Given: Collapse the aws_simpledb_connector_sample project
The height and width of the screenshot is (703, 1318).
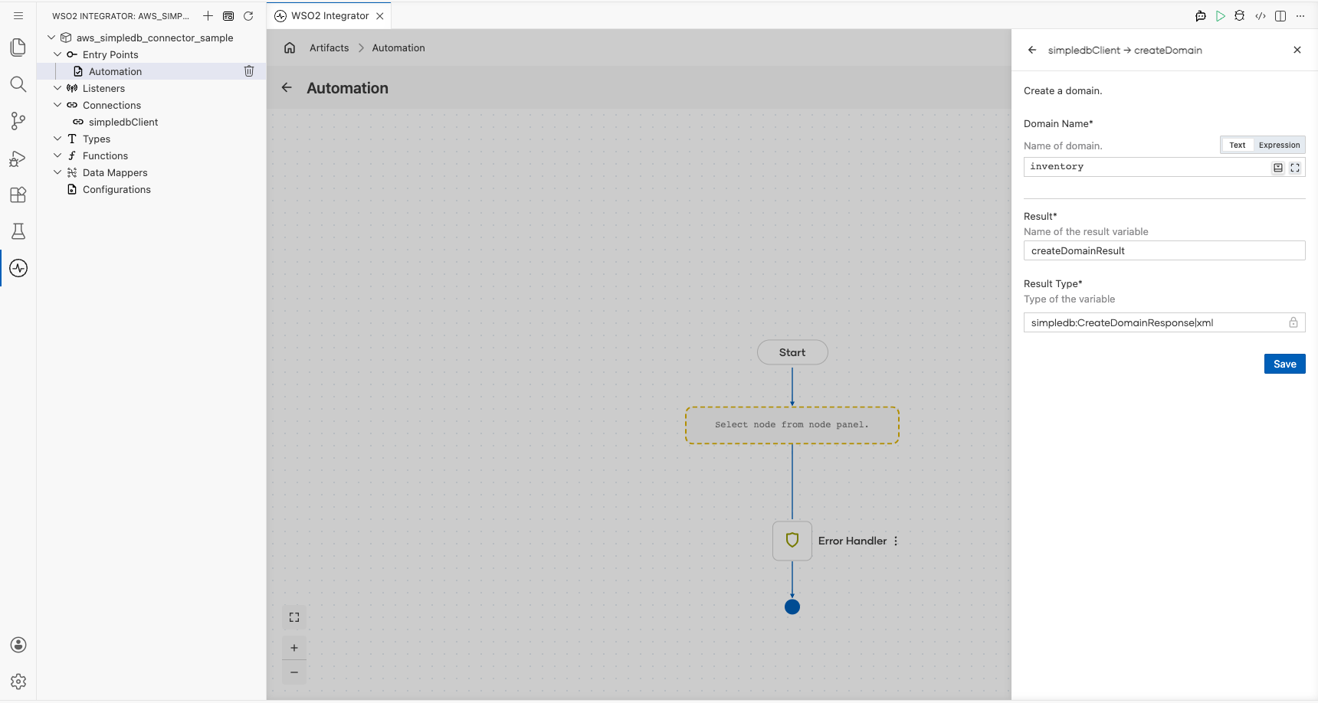Looking at the screenshot, I should [x=51, y=38].
